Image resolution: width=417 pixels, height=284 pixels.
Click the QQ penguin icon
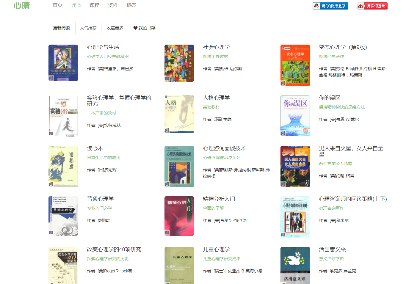pyautogui.click(x=316, y=5)
